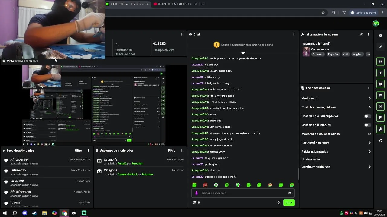
Task: Click the number 1 gift rank badge
Action: [x=216, y=45]
